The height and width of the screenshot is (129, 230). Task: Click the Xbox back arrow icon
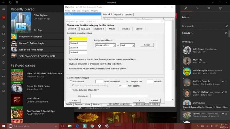coord(4,2)
